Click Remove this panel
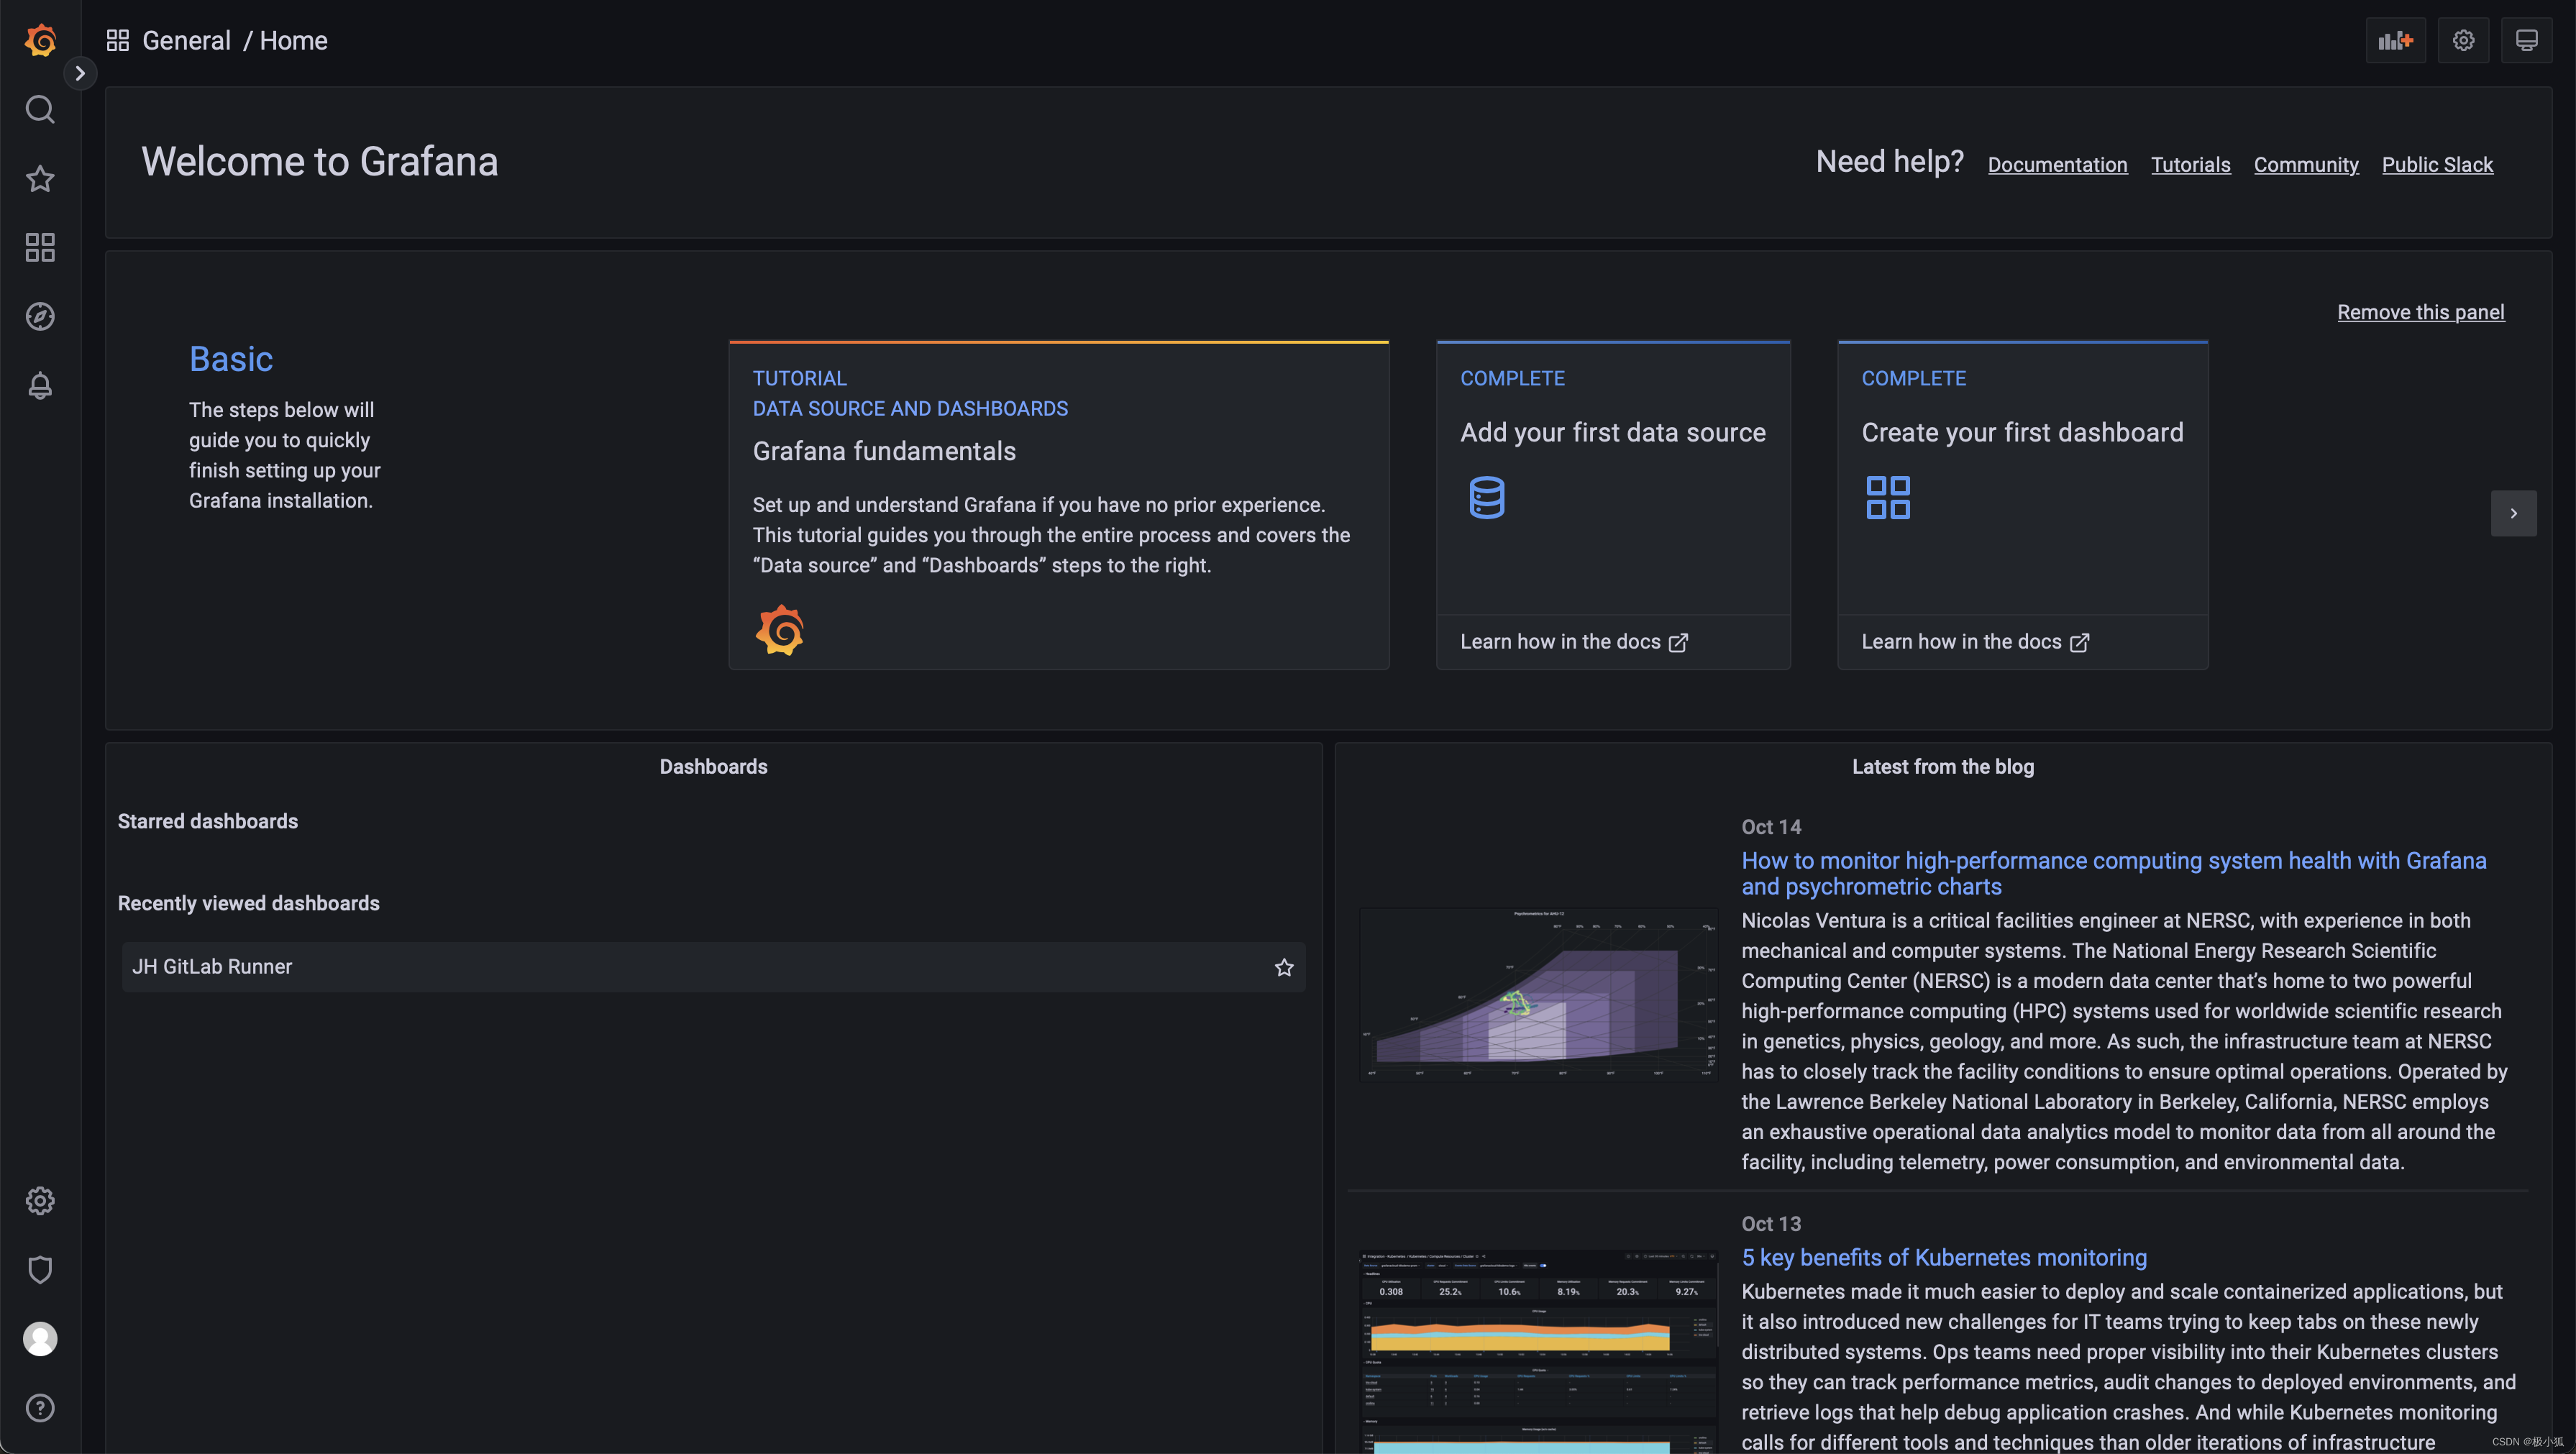The image size is (2576, 1454). coord(2420,311)
